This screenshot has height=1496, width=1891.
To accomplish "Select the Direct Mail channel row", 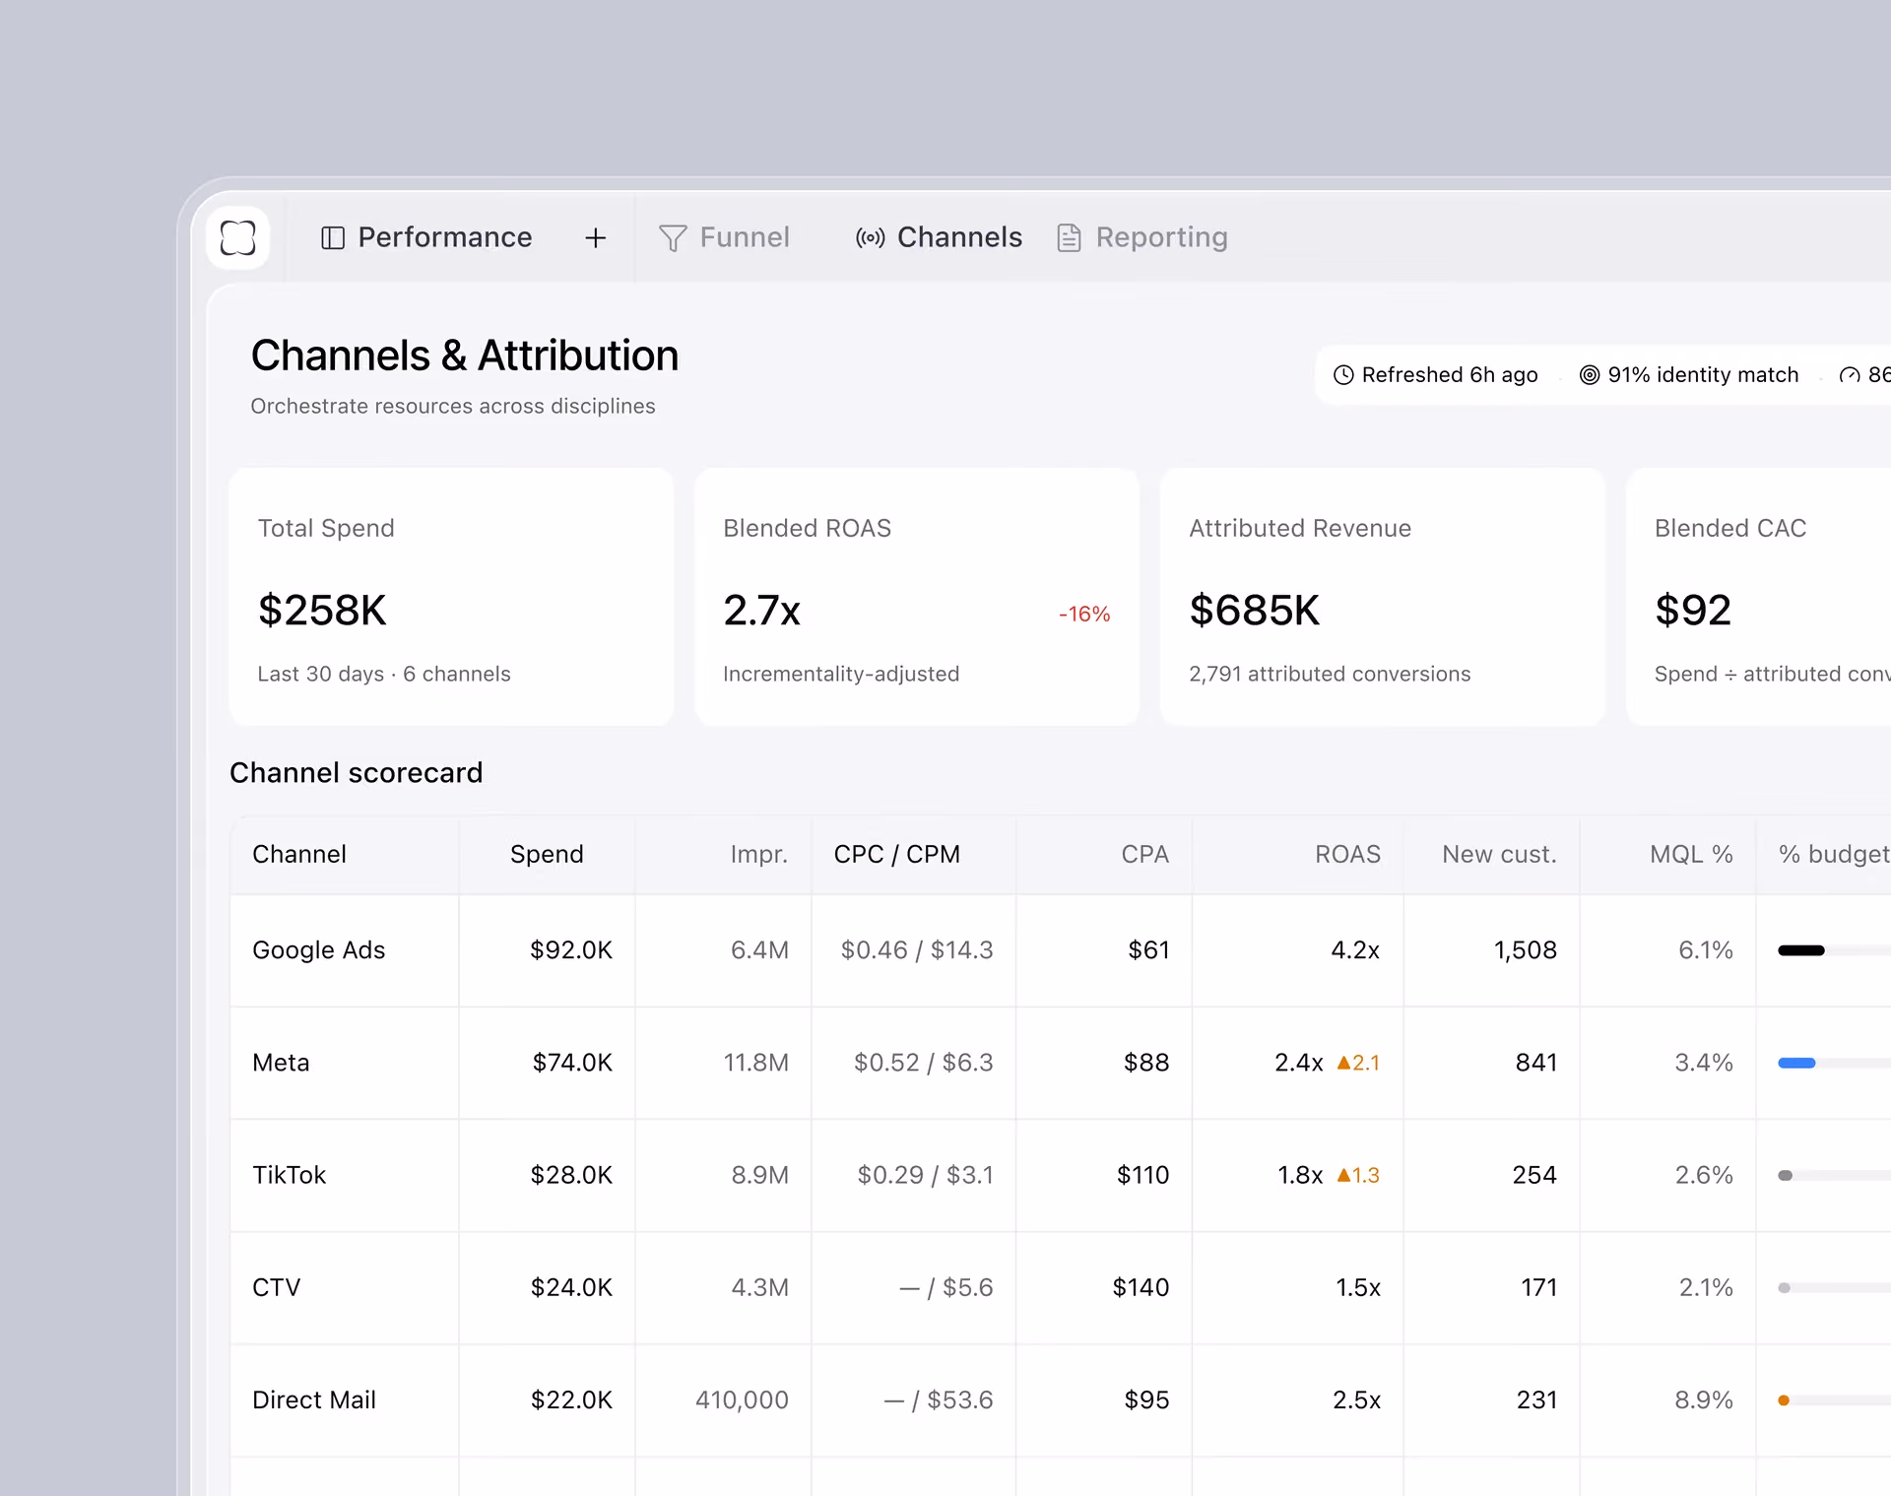I will (x=1061, y=1399).
